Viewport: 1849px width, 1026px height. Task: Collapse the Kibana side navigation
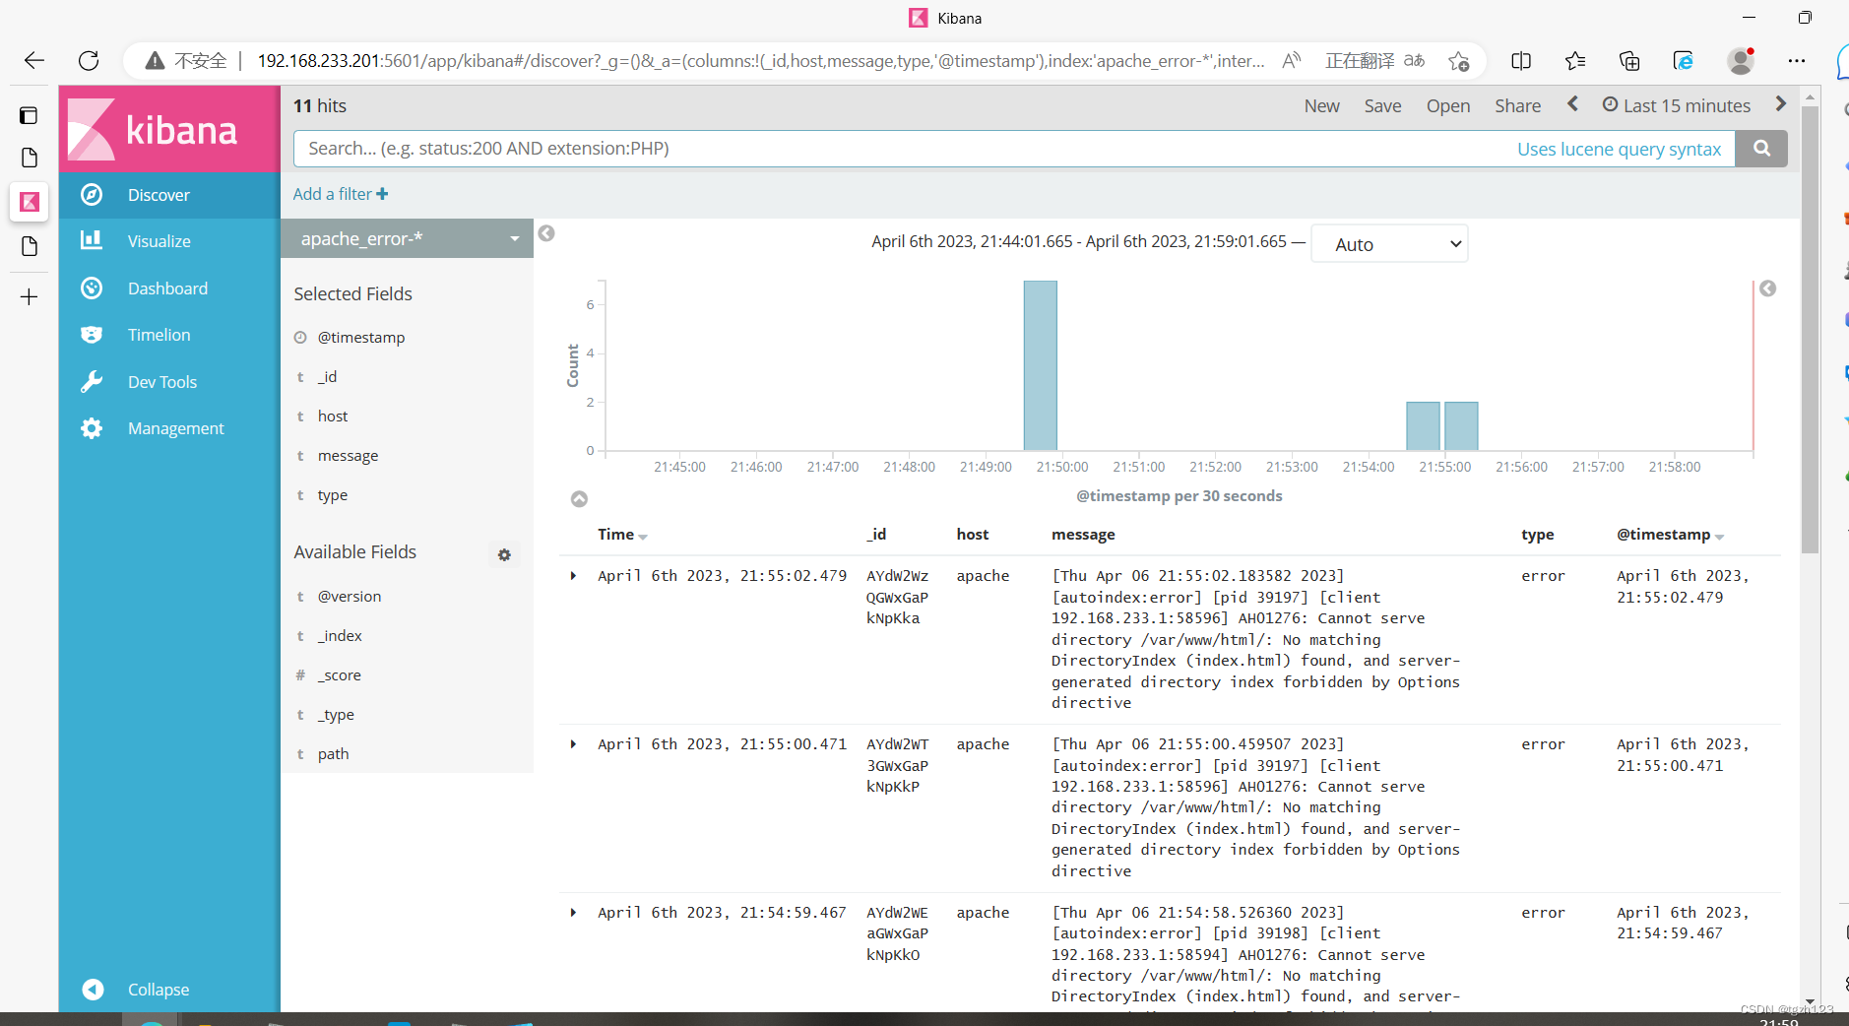(x=137, y=990)
